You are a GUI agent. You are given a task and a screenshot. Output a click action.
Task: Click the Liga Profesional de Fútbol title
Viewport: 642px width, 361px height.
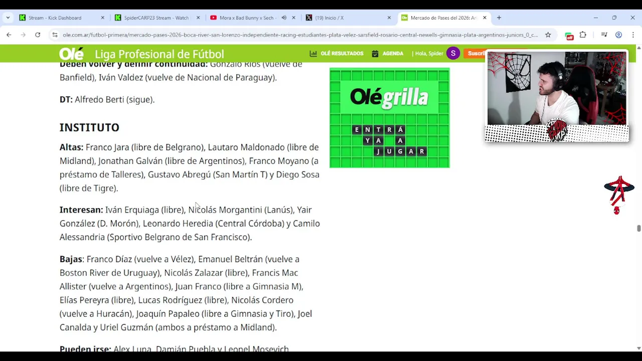click(159, 54)
